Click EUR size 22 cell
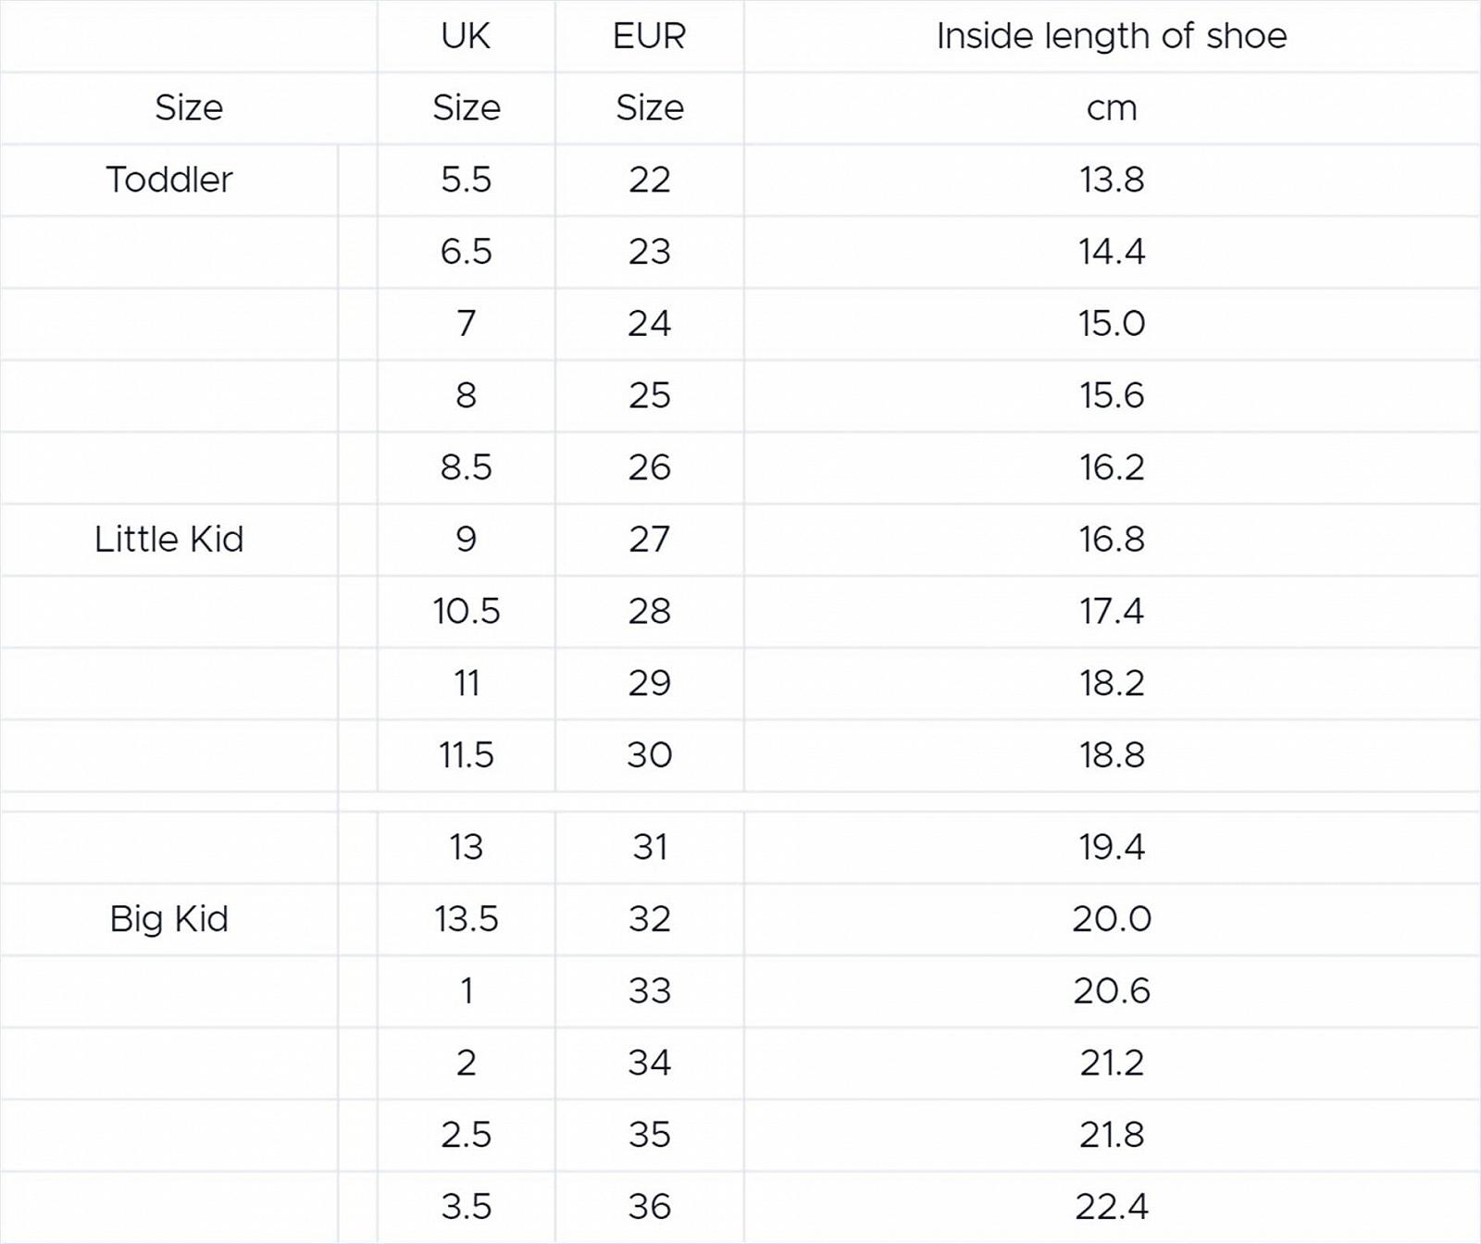The image size is (1481, 1244). (649, 180)
